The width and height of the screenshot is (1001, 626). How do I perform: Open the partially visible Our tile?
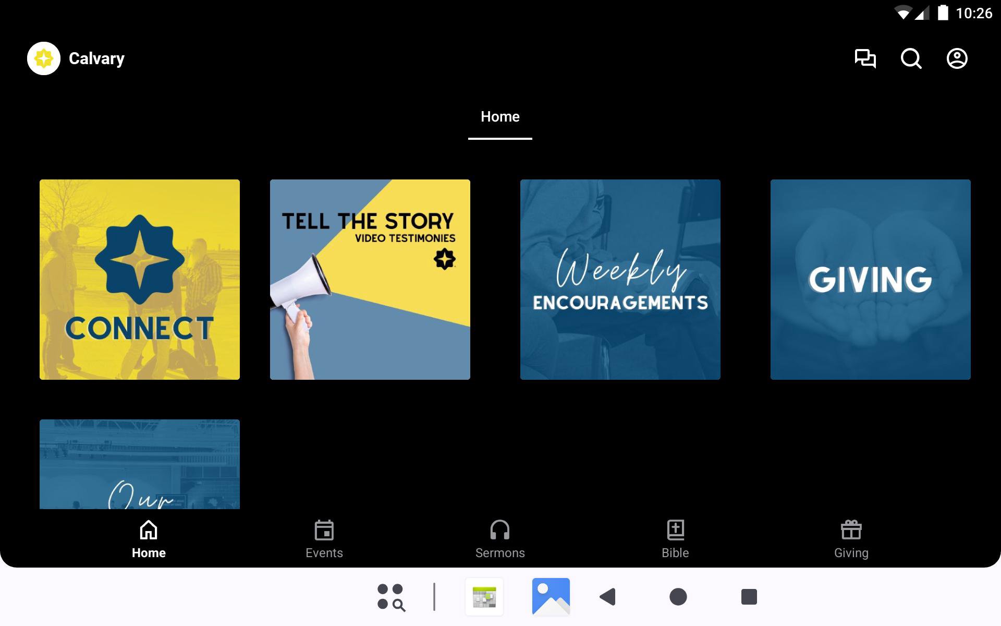(140, 464)
